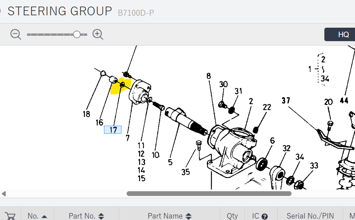Click the Serial No./PIN column header
The width and height of the screenshot is (355, 220).
click(310, 216)
